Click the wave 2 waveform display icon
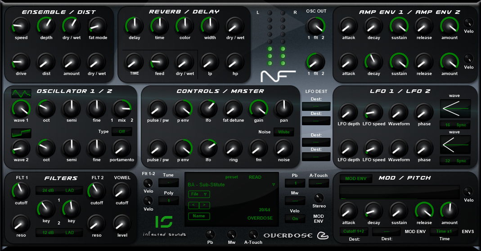The height and width of the screenshot is (251, 481). coord(21,133)
